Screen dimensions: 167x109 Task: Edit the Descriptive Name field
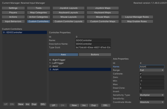click(93, 44)
